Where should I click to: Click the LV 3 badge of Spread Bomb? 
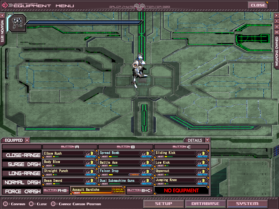145,153
